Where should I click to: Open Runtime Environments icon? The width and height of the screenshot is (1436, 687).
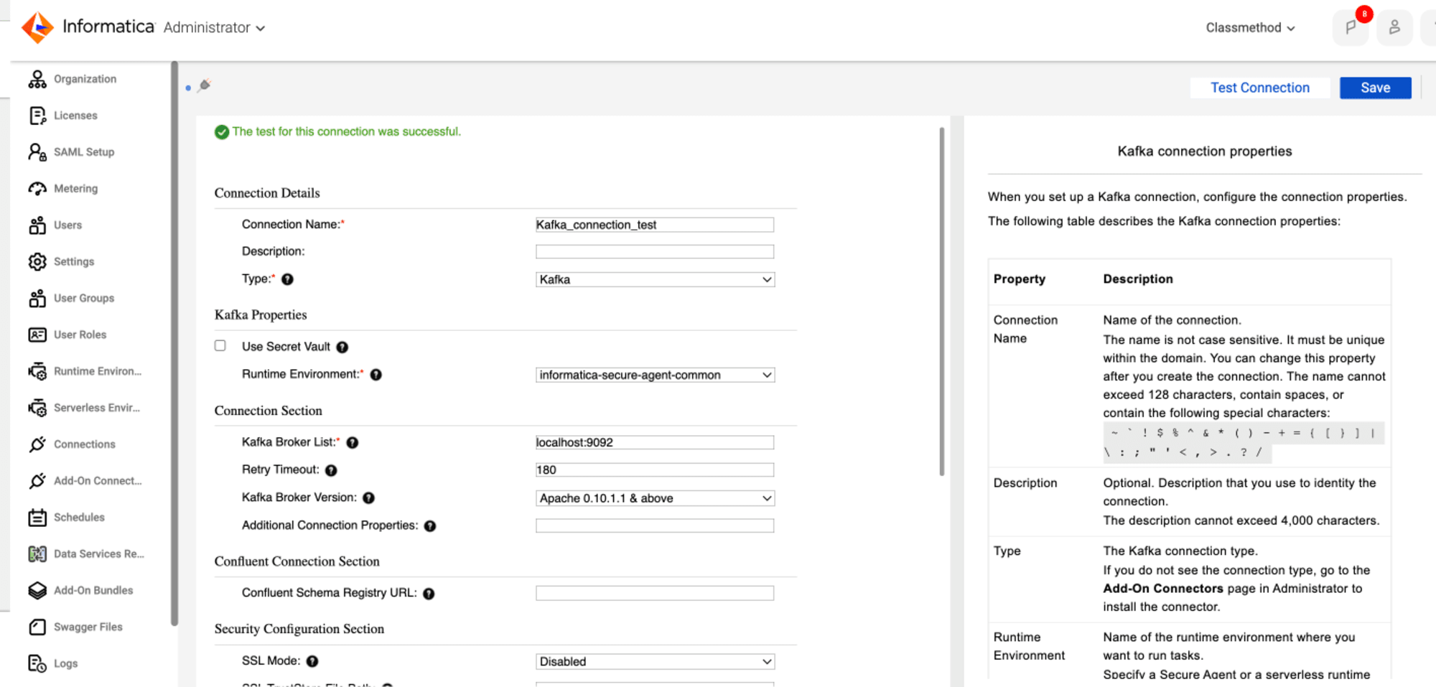point(37,371)
